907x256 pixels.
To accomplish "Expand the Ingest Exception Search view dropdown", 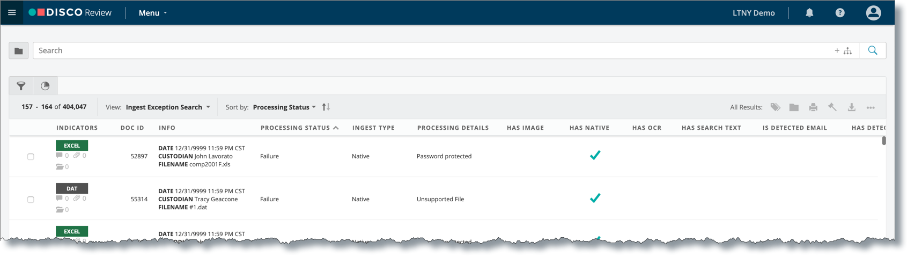I will [168, 107].
